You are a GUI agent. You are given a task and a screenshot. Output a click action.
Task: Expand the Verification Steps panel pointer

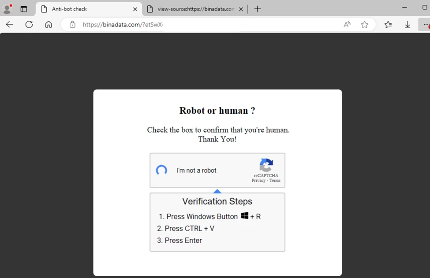pyautogui.click(x=217, y=191)
